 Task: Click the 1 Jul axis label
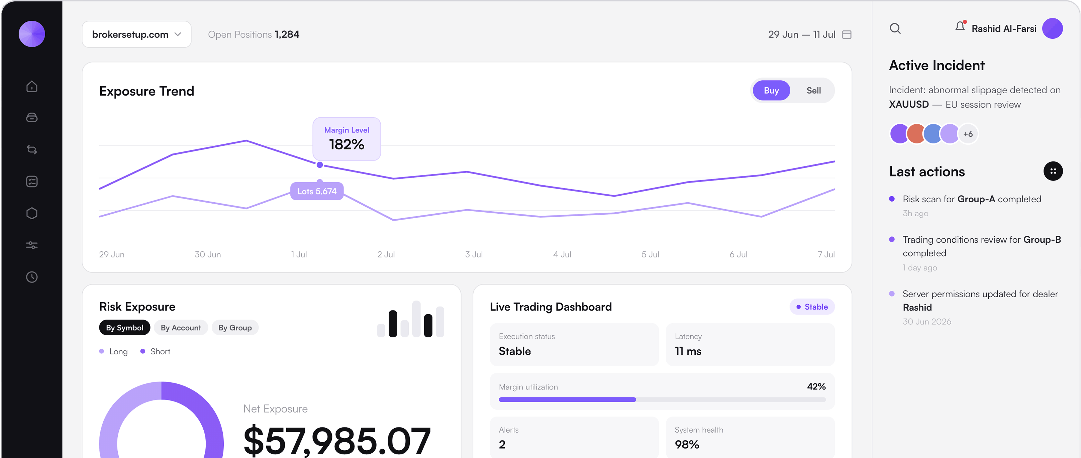click(x=299, y=255)
